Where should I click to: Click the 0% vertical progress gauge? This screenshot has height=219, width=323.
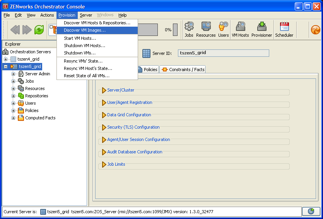pos(175,30)
